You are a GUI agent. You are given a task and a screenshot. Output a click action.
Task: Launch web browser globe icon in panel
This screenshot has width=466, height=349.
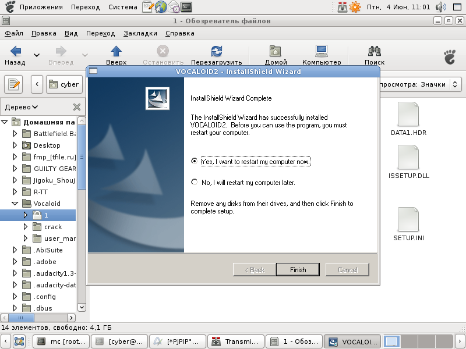click(x=161, y=7)
